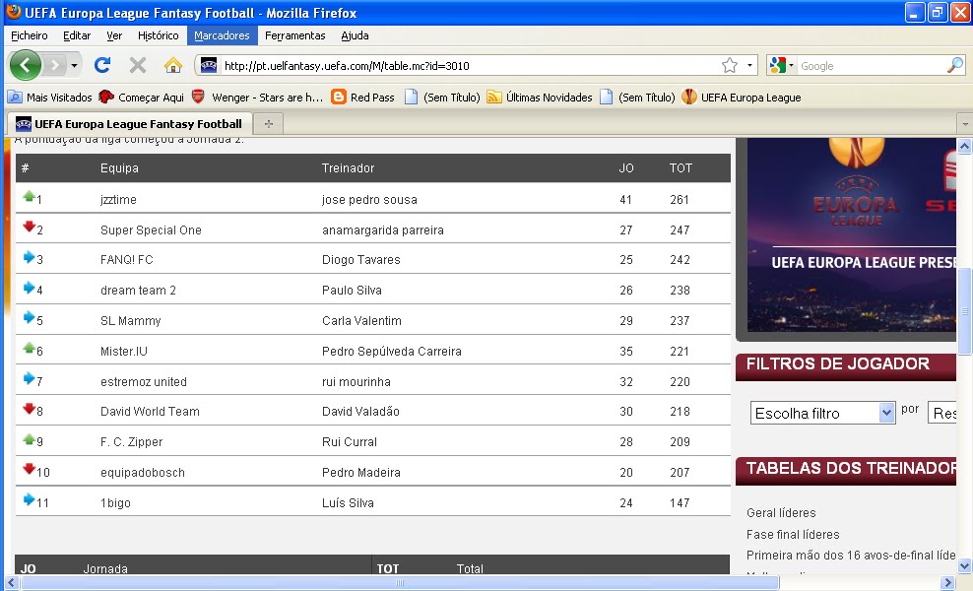Click the 1bigo team

pos(115,503)
